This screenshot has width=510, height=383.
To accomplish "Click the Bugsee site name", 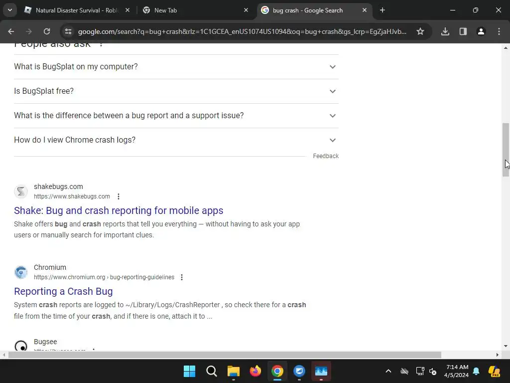I will (x=45, y=342).
